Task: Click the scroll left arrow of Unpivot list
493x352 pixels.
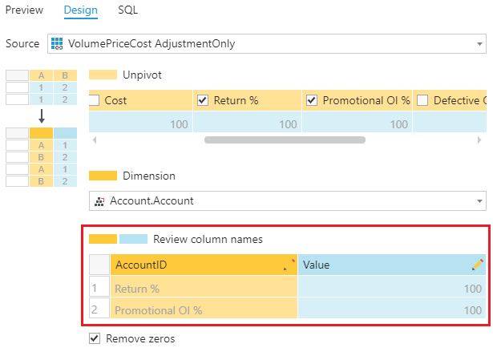Action: point(95,140)
